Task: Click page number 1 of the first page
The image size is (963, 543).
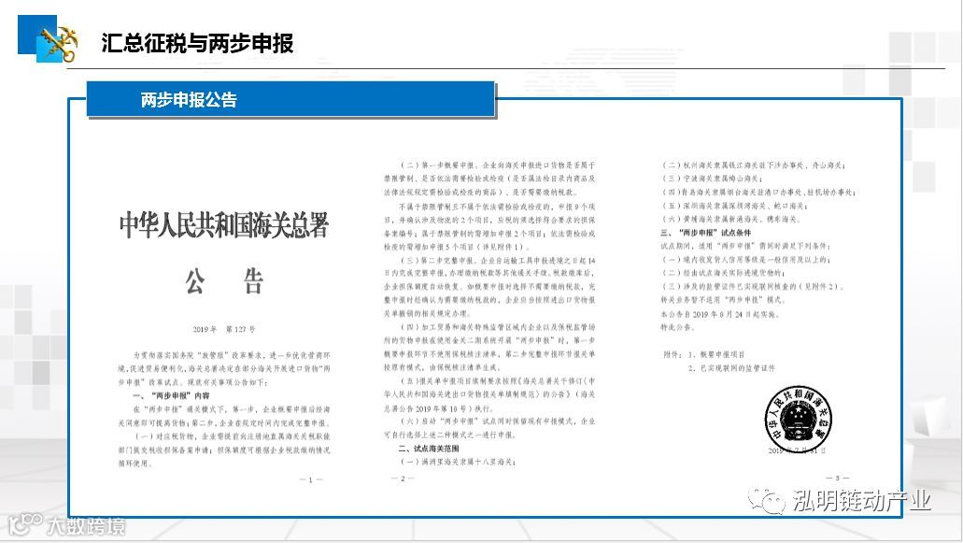Action: point(310,479)
